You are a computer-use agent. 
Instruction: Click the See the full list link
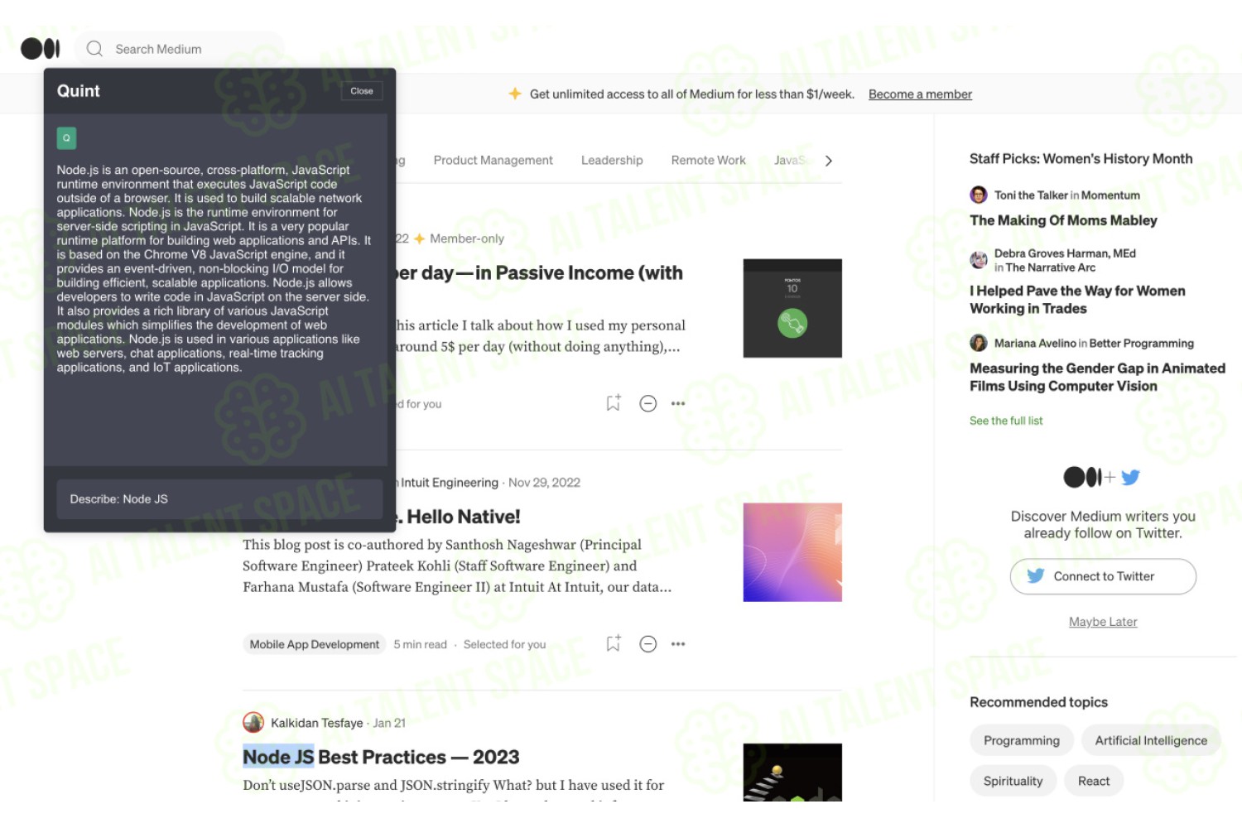1006,421
